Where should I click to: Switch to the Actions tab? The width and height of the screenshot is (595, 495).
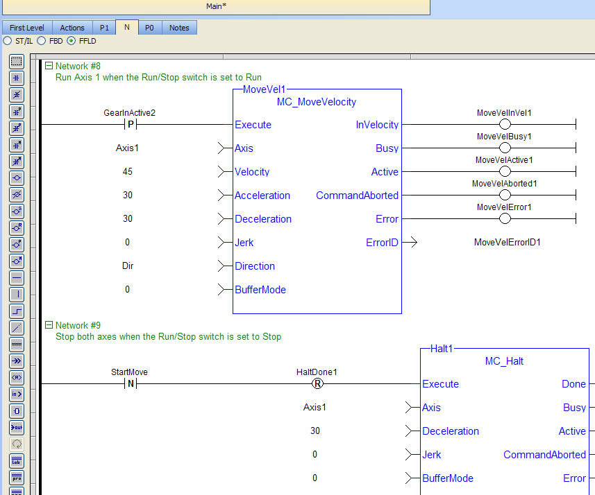72,28
